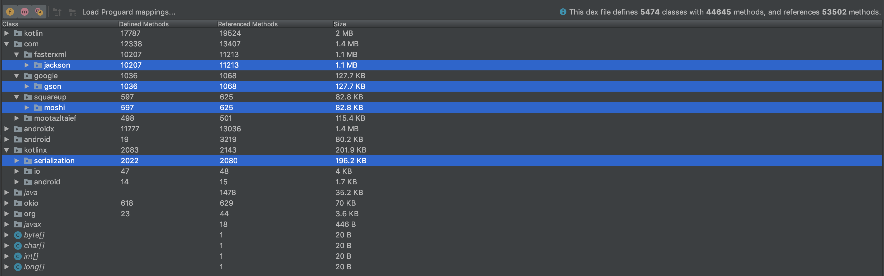Select the androidx row label
Screen dimensions: 884x276
[x=39, y=129]
